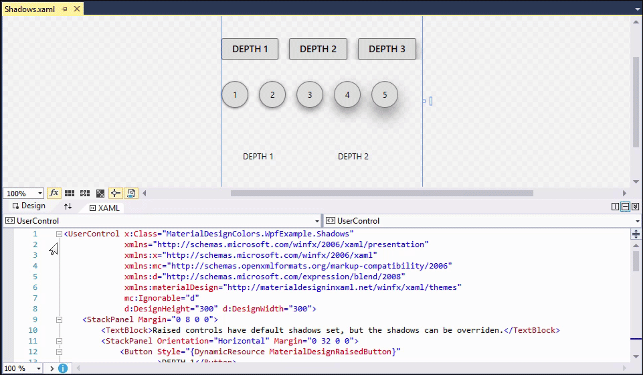Screen dimensions: 643x375
Task: Click the resize handle right of design surface
Action: click(431, 101)
